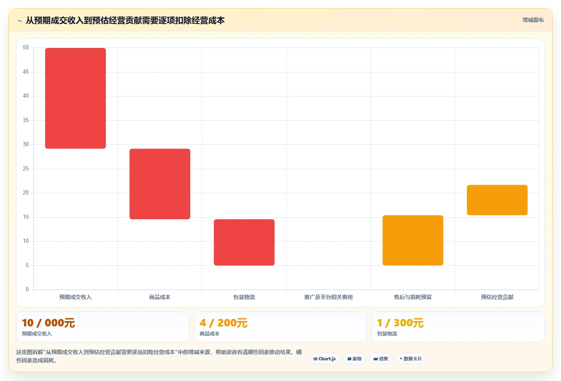This screenshot has height=381, width=561.
Task: Click the chart title 从预期成交收入到预估经营贡献
Action: [125, 20]
